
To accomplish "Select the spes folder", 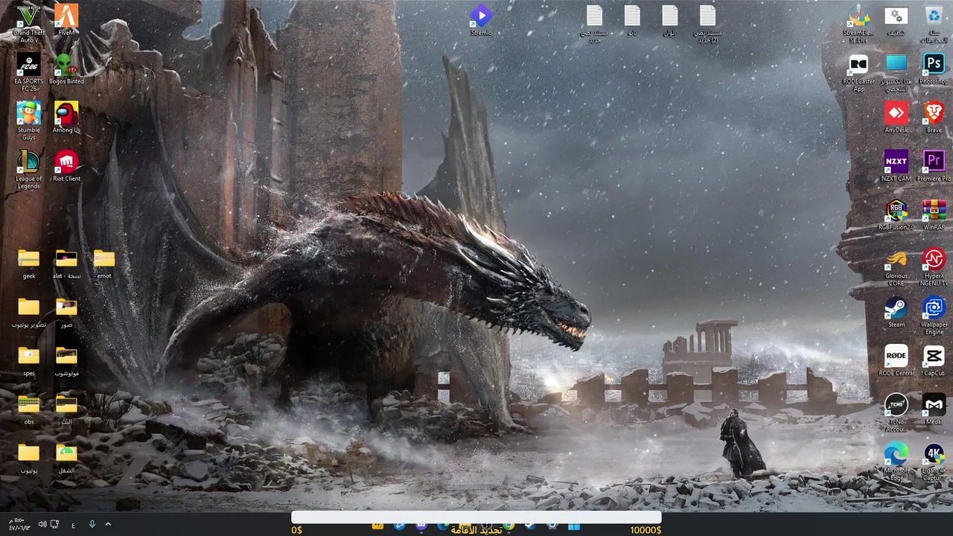I will click(28, 360).
